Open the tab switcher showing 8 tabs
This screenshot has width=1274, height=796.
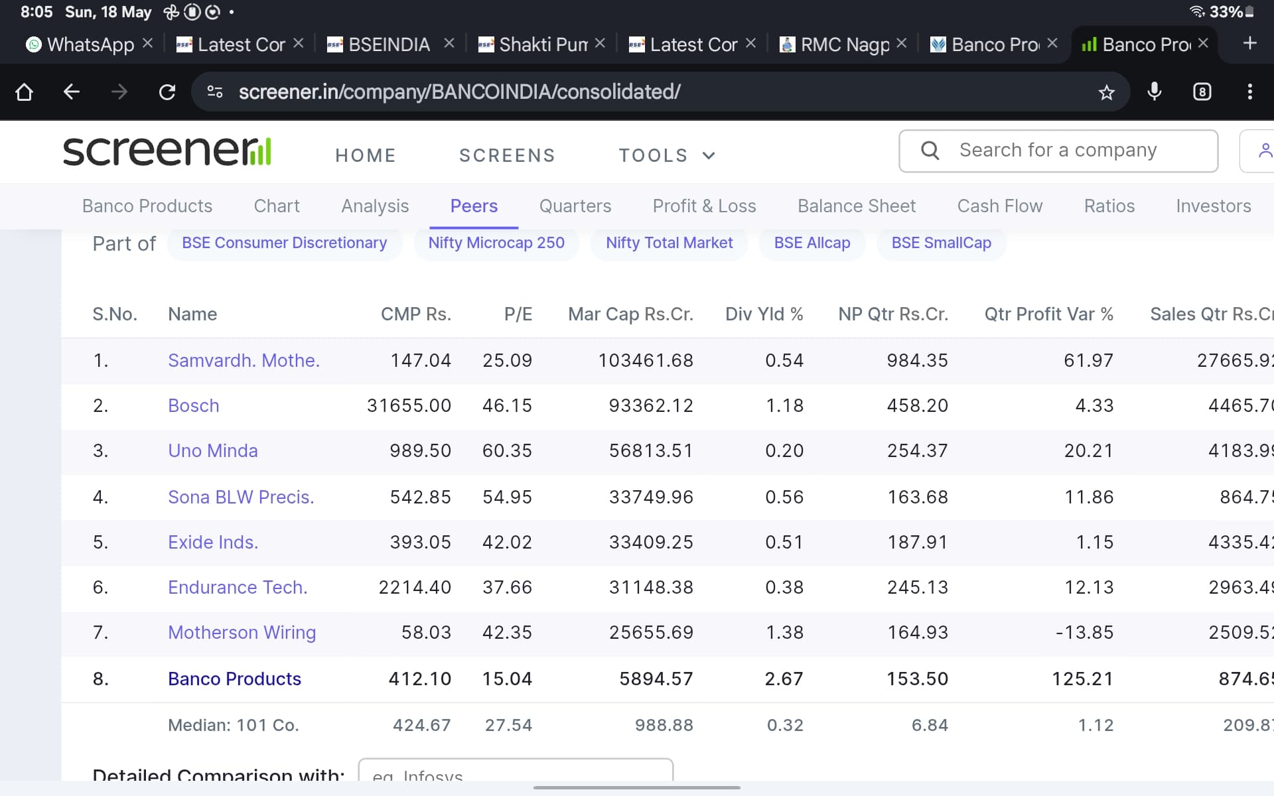point(1202,92)
